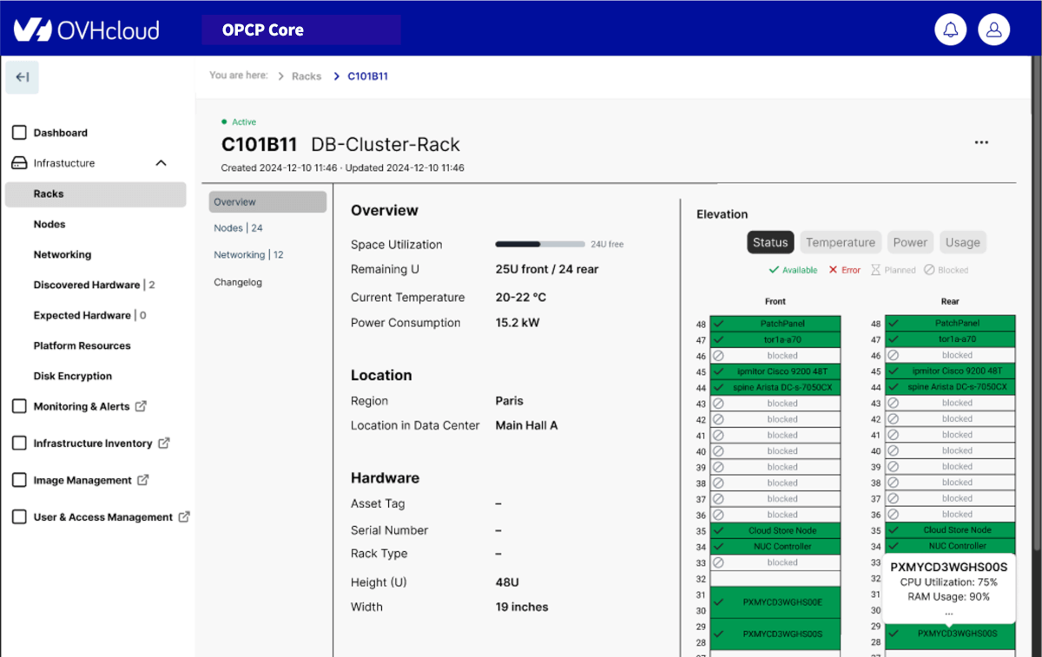Click the breadcrumb chevron before Racks
Screen dimensions: 1042x657
(x=281, y=76)
